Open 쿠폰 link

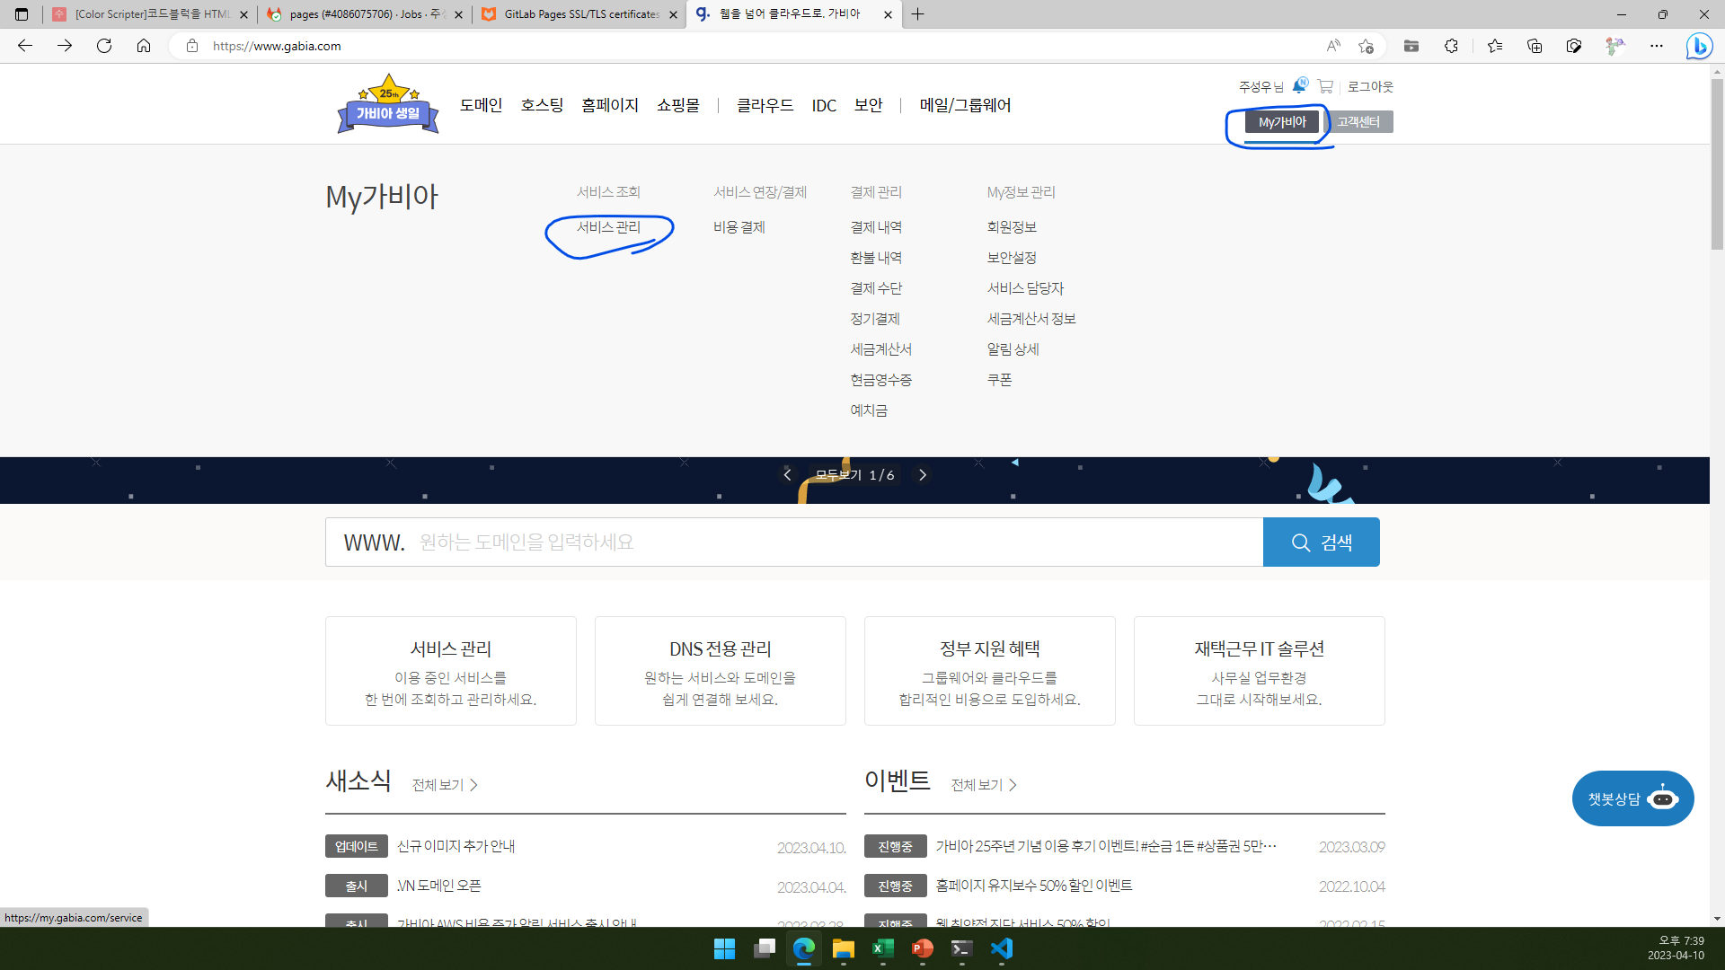tap(1000, 380)
